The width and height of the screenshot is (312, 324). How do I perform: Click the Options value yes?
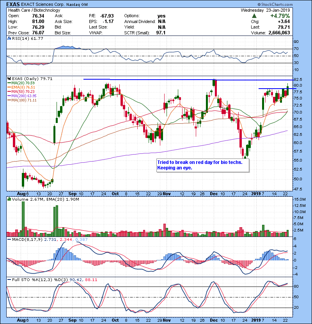pos(161,16)
